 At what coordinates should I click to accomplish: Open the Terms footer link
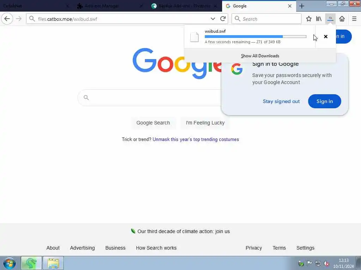point(279,248)
